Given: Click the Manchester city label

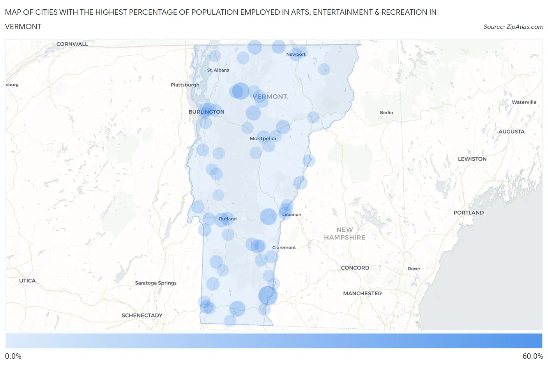Looking at the screenshot, I should tap(362, 294).
